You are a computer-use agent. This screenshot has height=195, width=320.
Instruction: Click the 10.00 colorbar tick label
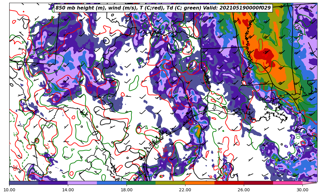[9, 190]
